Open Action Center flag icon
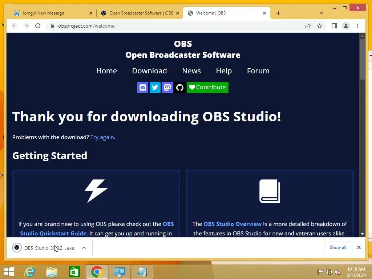This screenshot has width=372, height=279. 320,272
